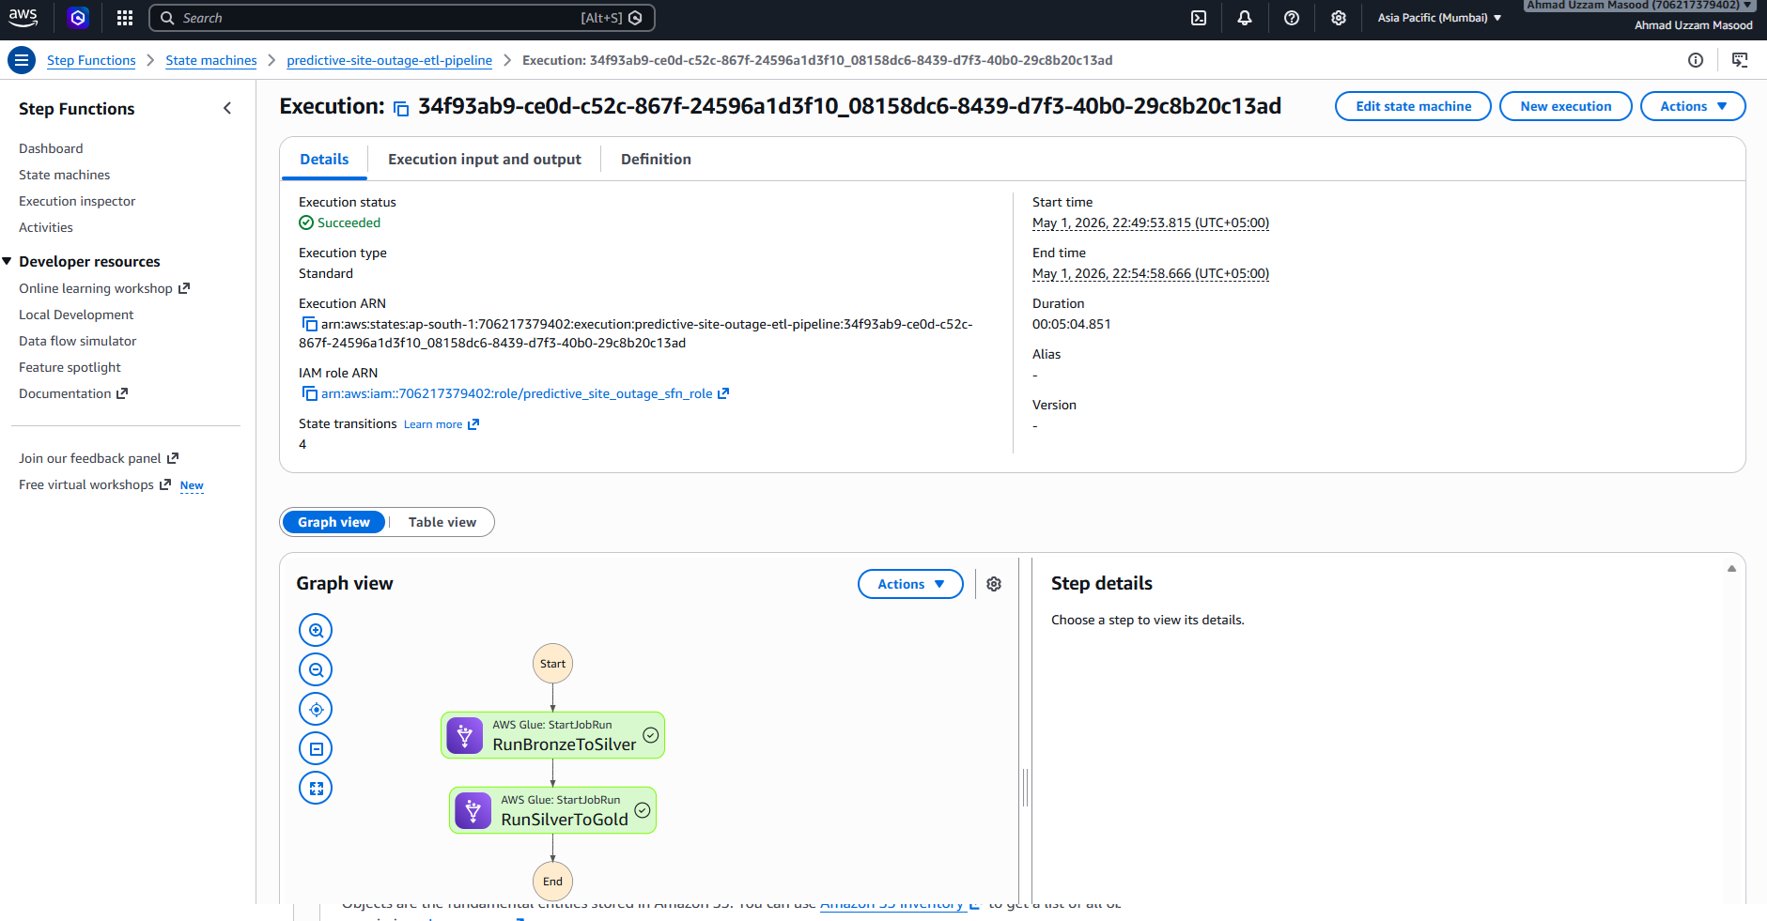Open the console settings gear in top bar
Image resolution: width=1767 pixels, height=921 pixels.
[x=1339, y=18]
